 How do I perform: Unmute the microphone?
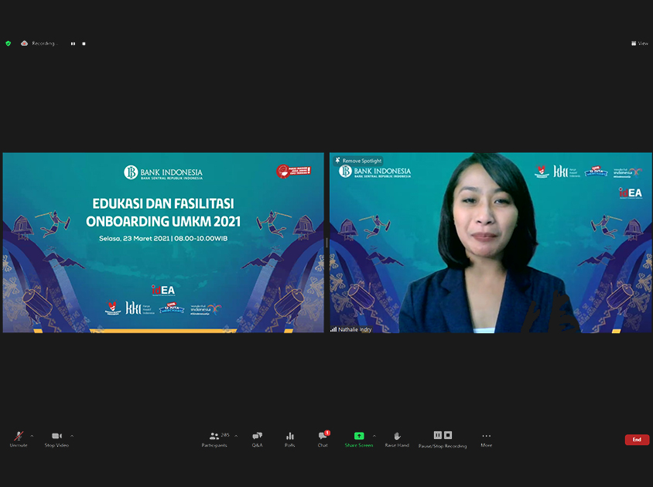click(19, 439)
